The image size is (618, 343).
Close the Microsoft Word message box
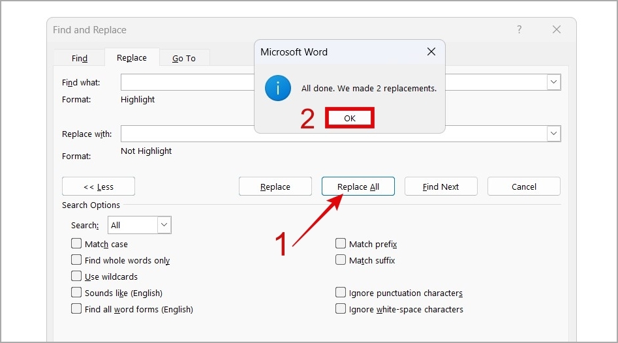point(431,52)
